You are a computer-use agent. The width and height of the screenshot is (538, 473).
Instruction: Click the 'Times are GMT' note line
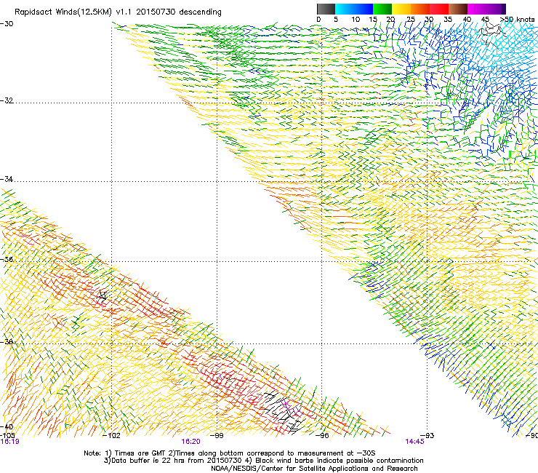pos(230,453)
